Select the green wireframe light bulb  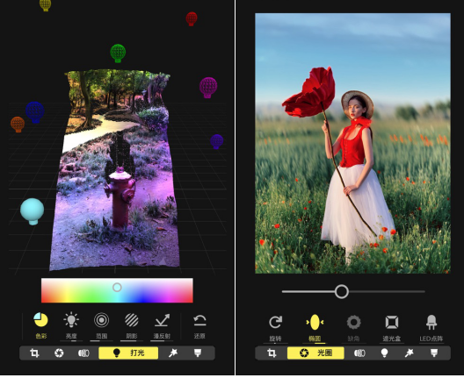(118, 53)
